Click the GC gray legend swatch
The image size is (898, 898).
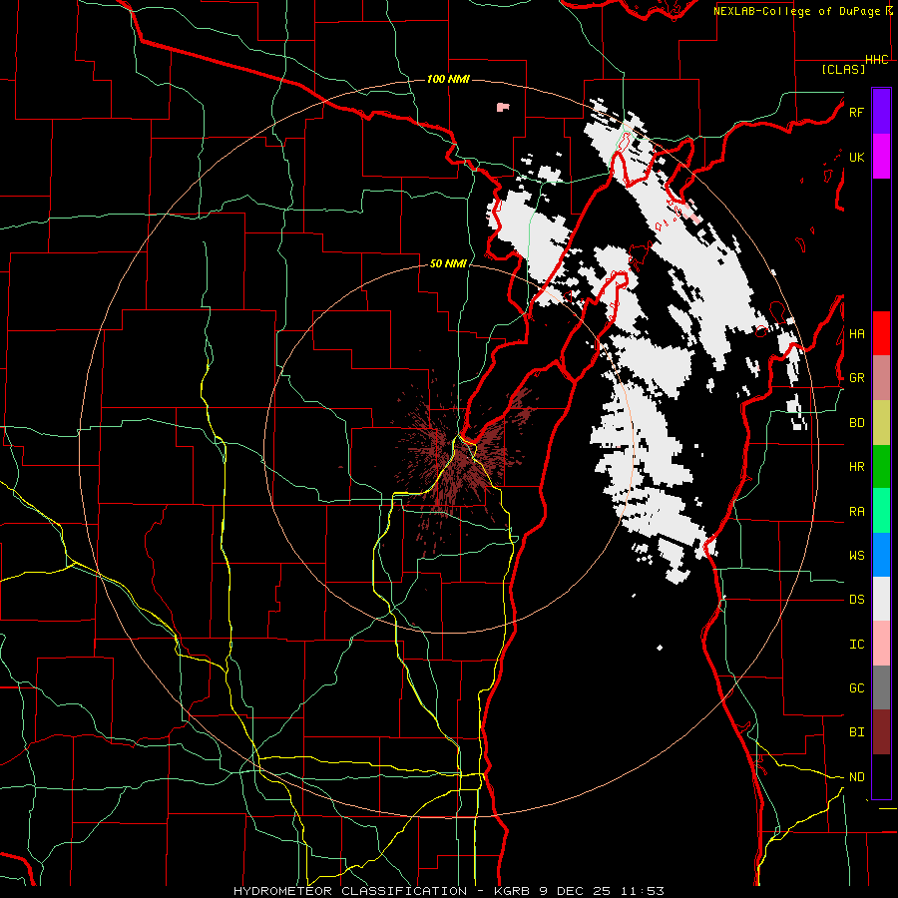(881, 687)
